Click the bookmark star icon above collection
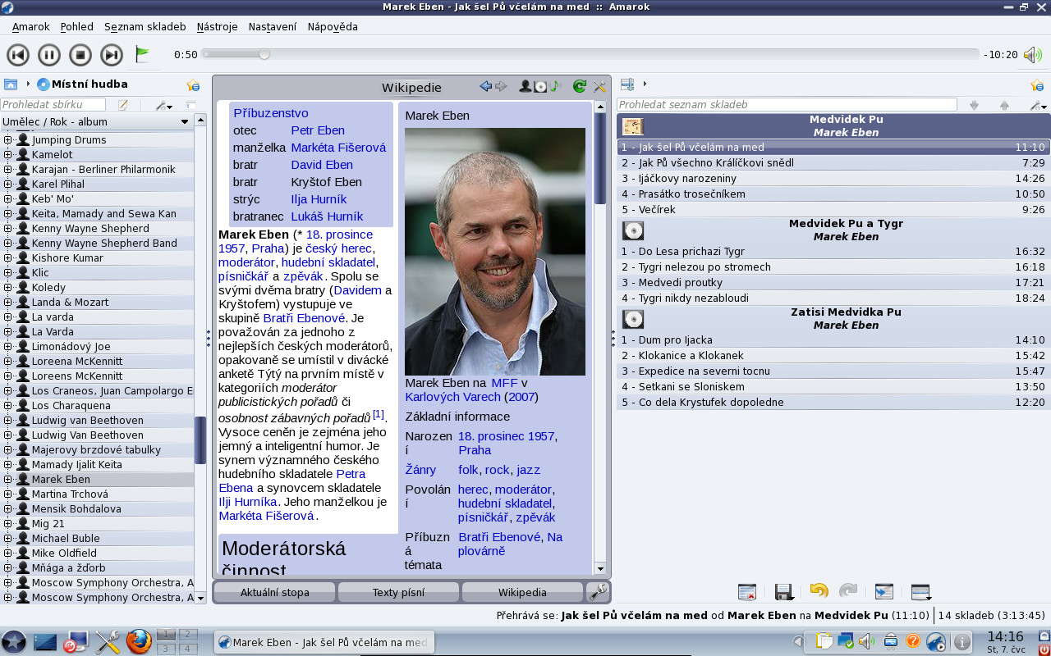 coord(193,84)
